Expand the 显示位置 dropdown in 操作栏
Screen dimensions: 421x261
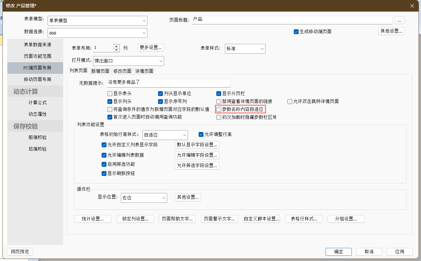tap(144, 198)
